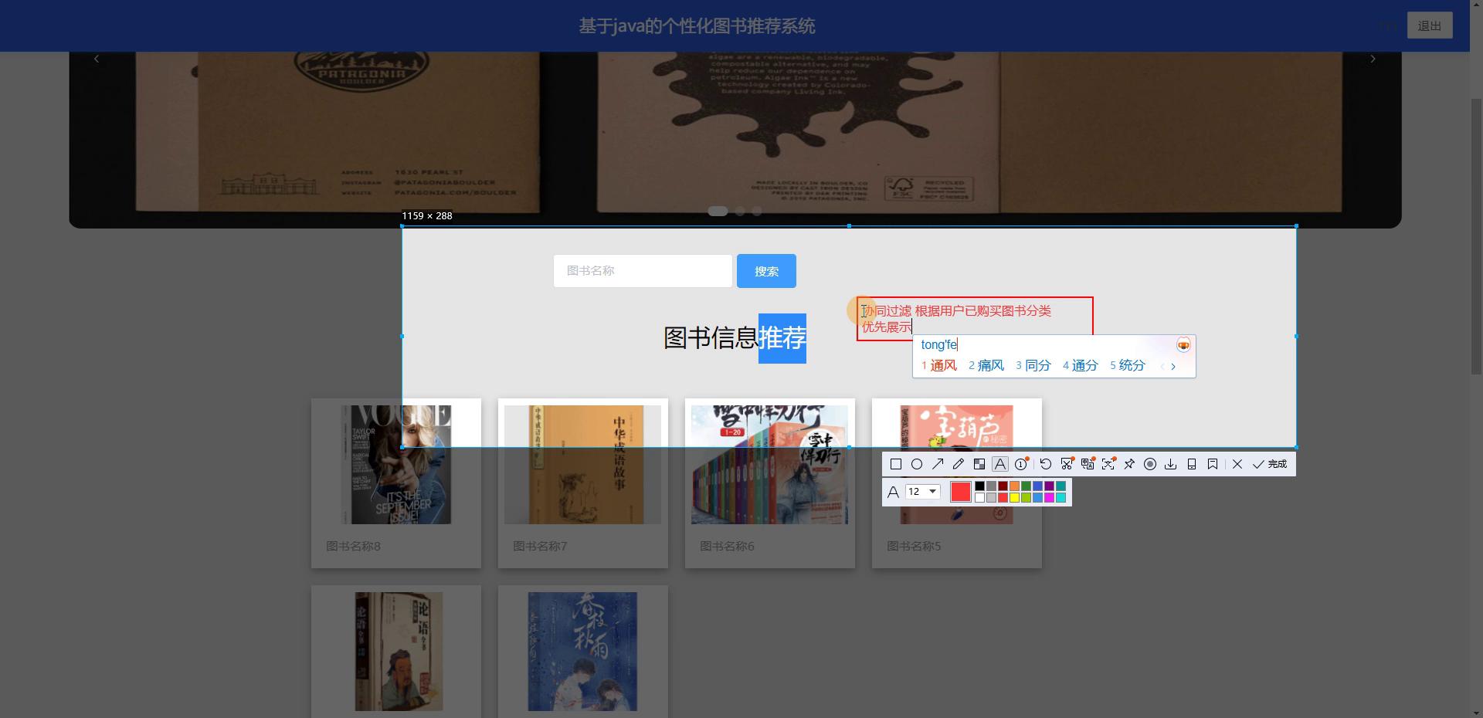The height and width of the screenshot is (718, 1483).
Task: Show next page of IME candidates
Action: click(x=1173, y=366)
